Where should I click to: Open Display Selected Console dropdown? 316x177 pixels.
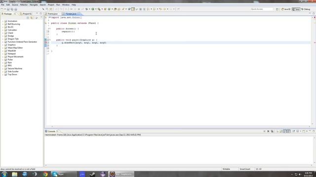(301, 131)
